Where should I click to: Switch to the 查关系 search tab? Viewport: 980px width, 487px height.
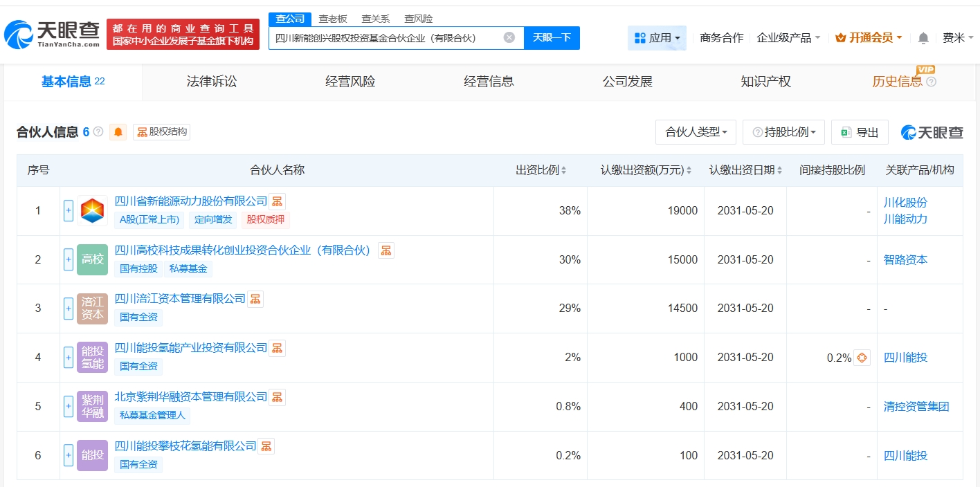pyautogui.click(x=376, y=19)
